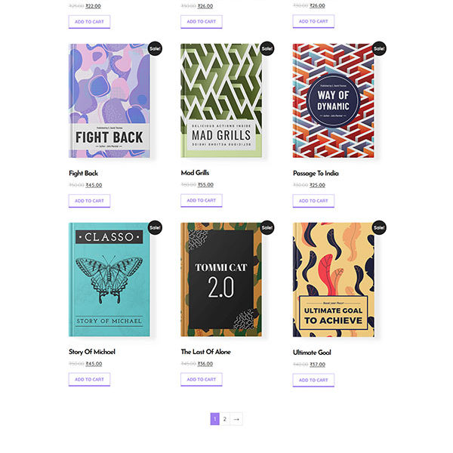Add Story Of Michael to cart
Image resolution: width=453 pixels, height=453 pixels.
(89, 379)
